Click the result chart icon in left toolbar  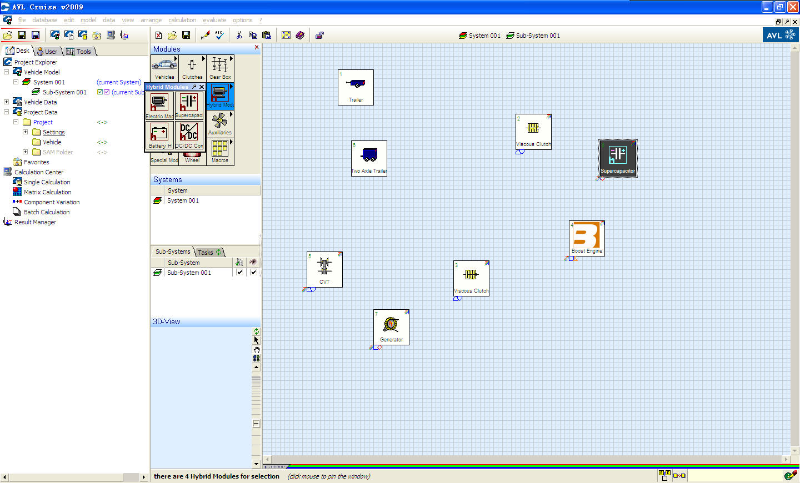pos(124,35)
